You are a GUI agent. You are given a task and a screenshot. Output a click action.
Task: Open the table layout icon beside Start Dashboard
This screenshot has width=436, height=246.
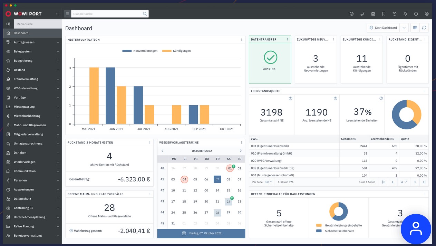coord(415,28)
